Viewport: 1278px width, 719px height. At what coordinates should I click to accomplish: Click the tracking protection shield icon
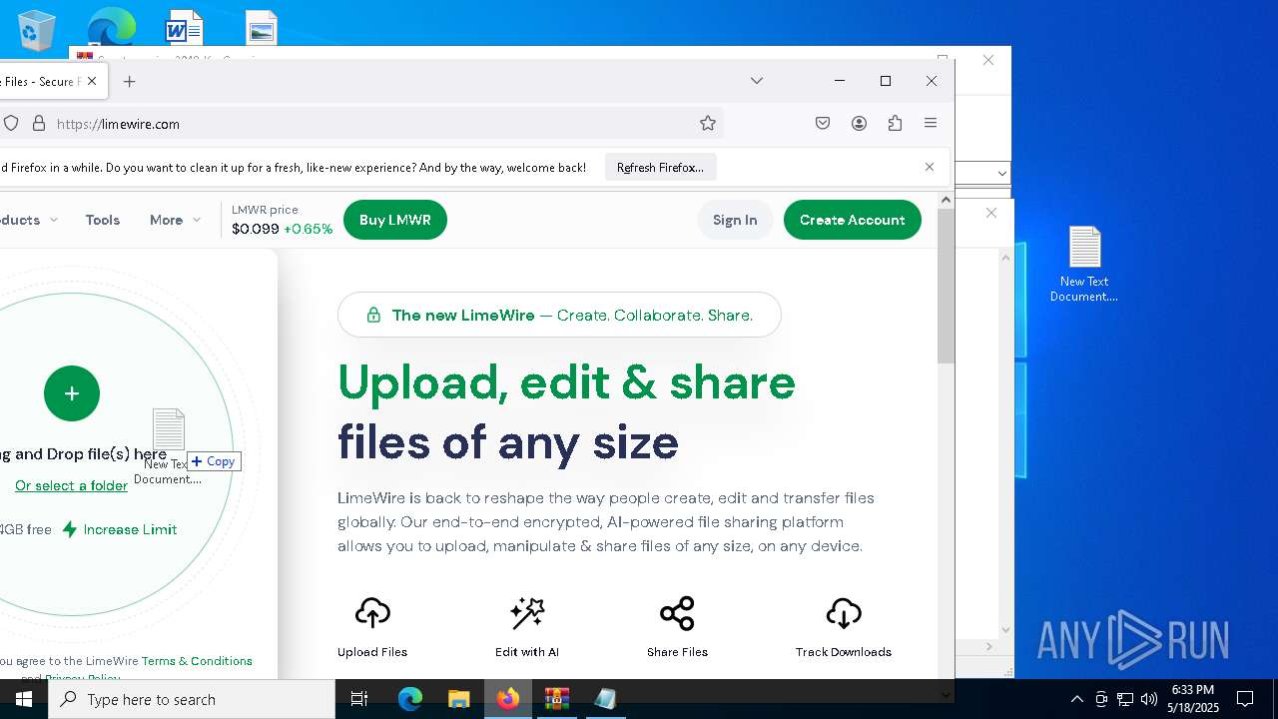(11, 124)
